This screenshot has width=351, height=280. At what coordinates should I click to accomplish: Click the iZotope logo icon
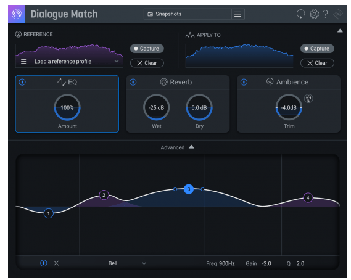click(17, 14)
